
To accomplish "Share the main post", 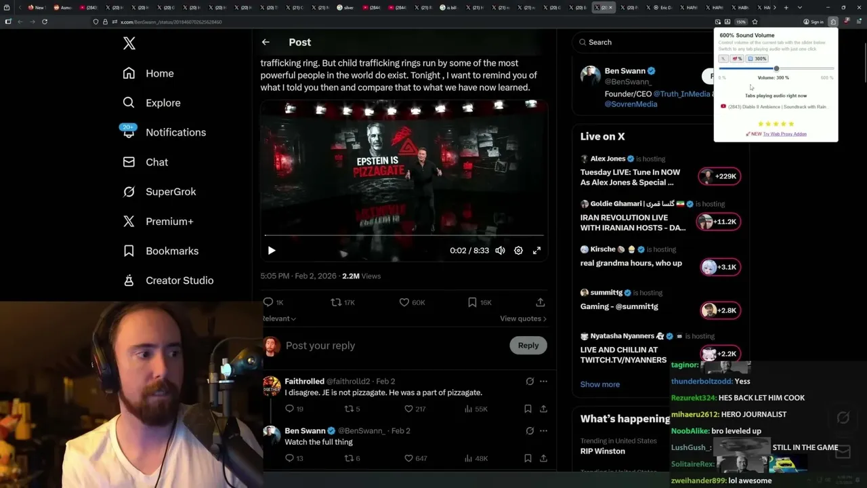I will [x=540, y=302].
